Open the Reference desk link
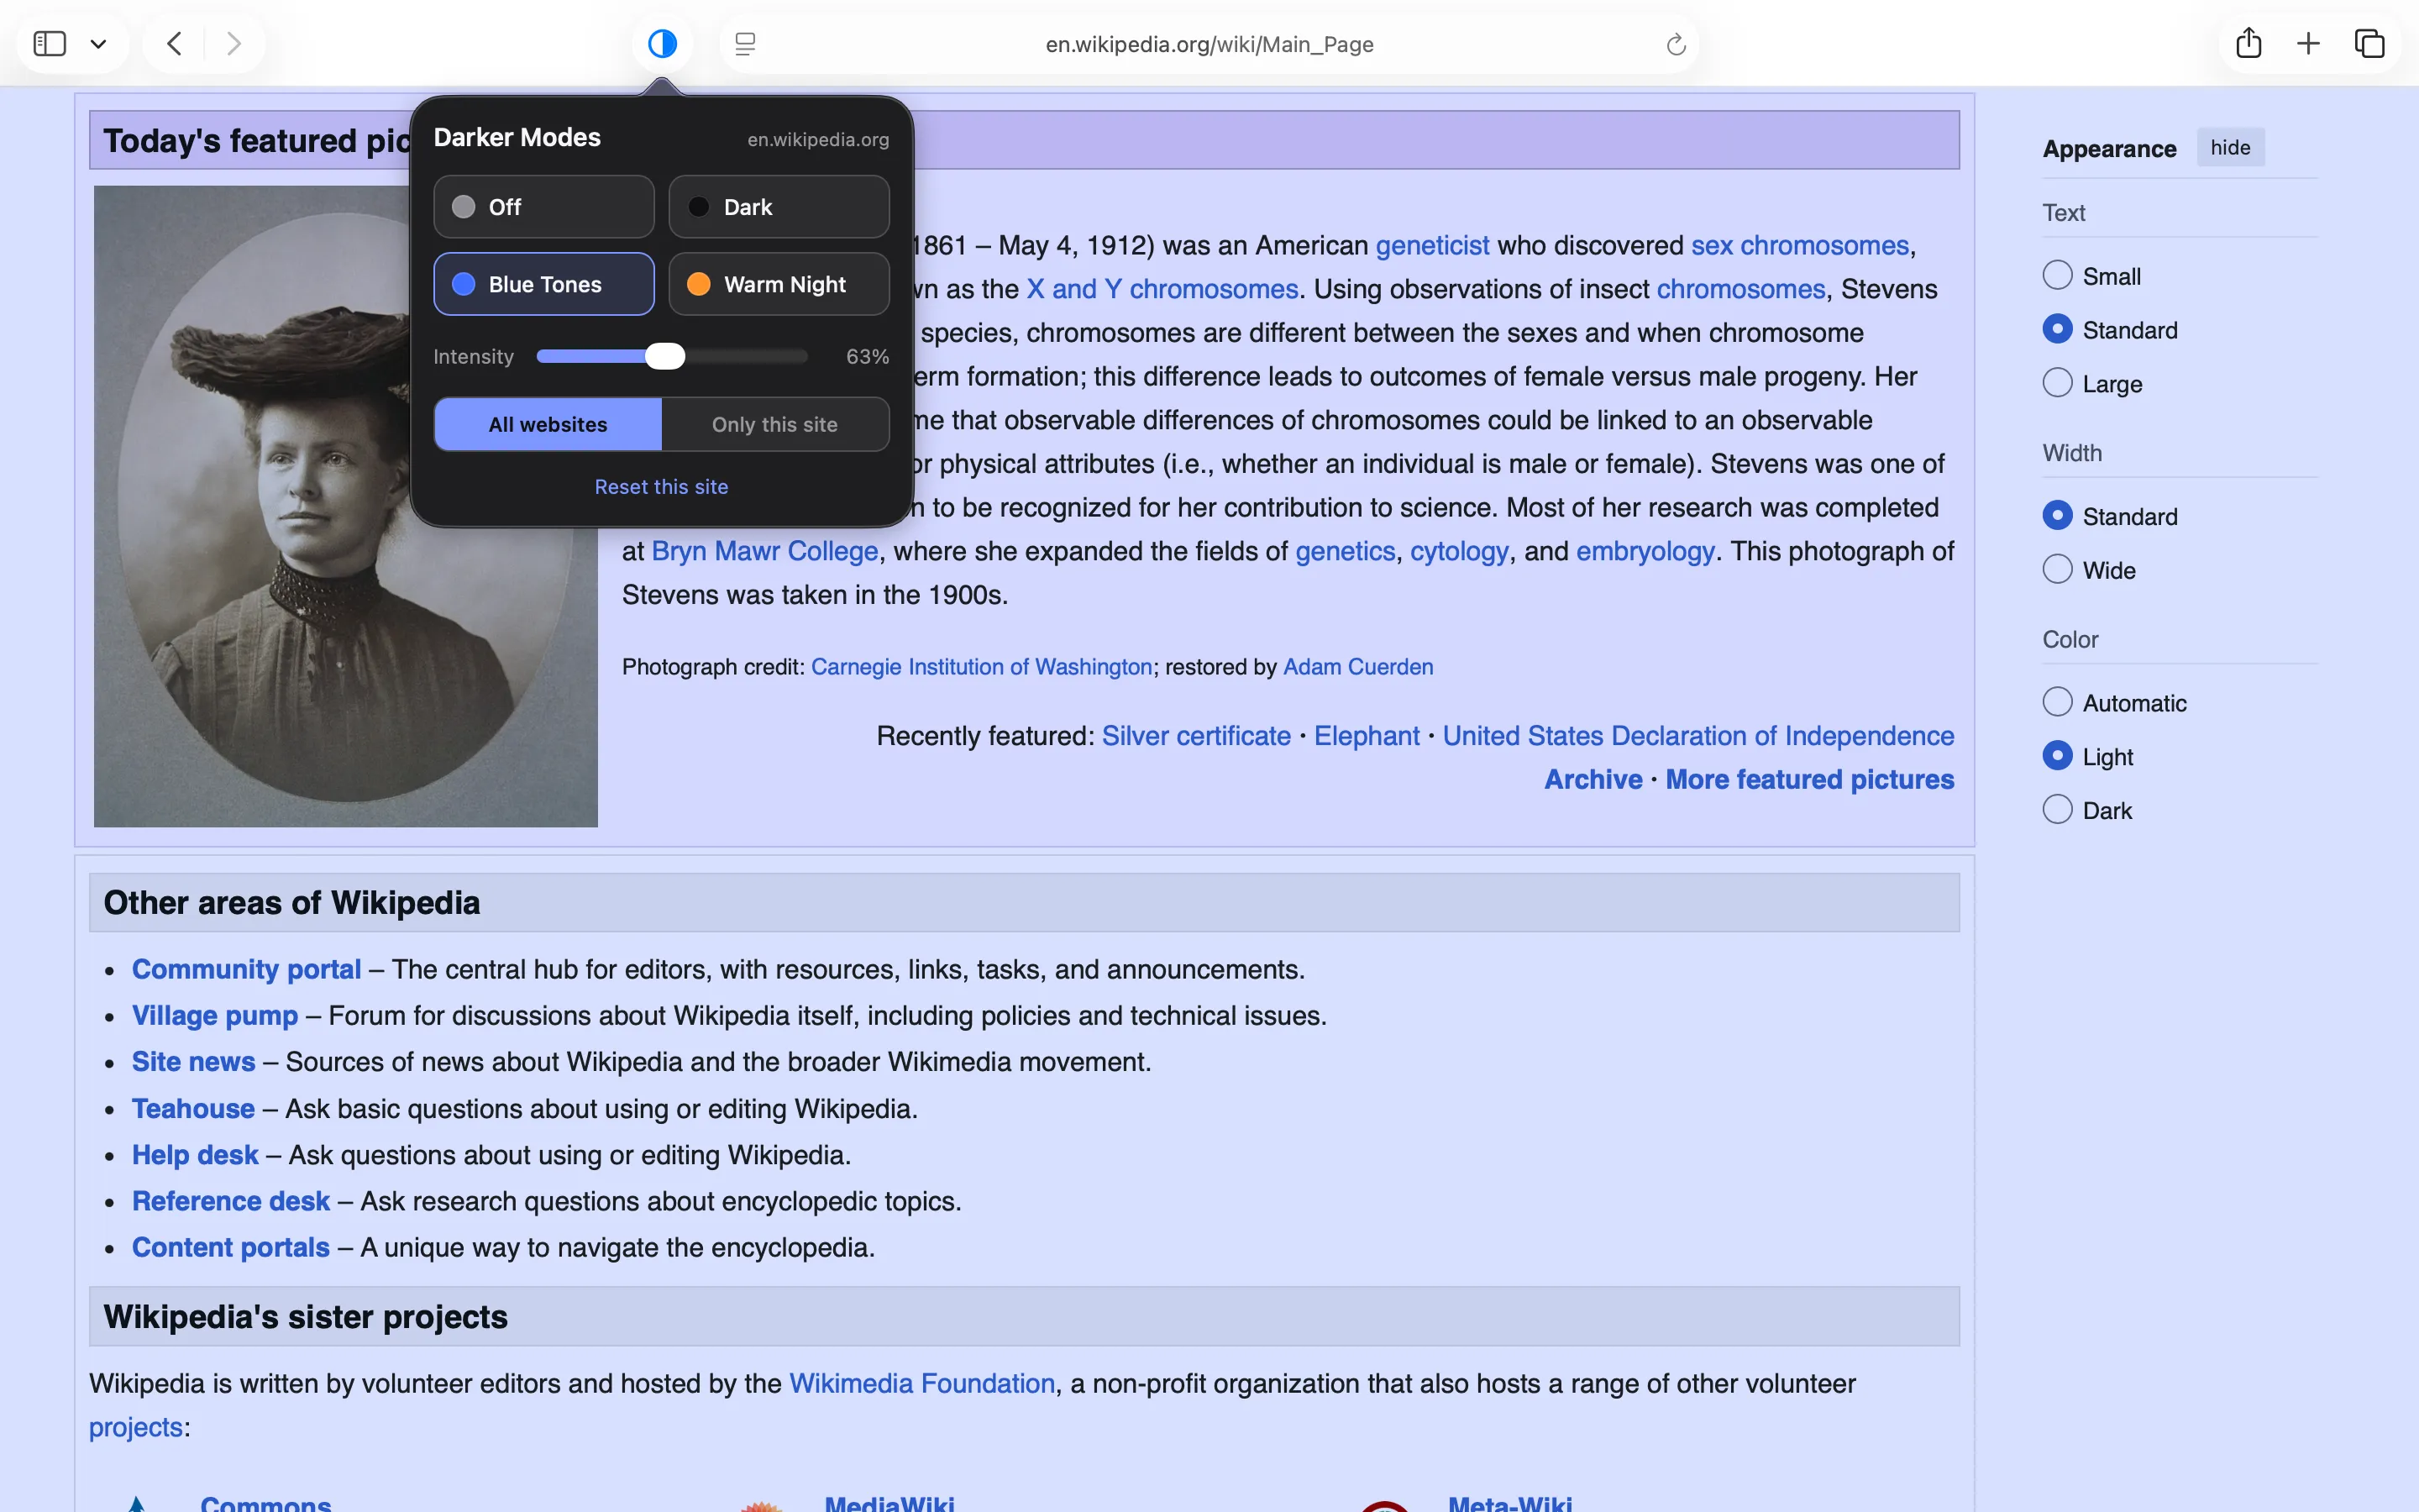The image size is (2419, 1512). click(230, 1200)
